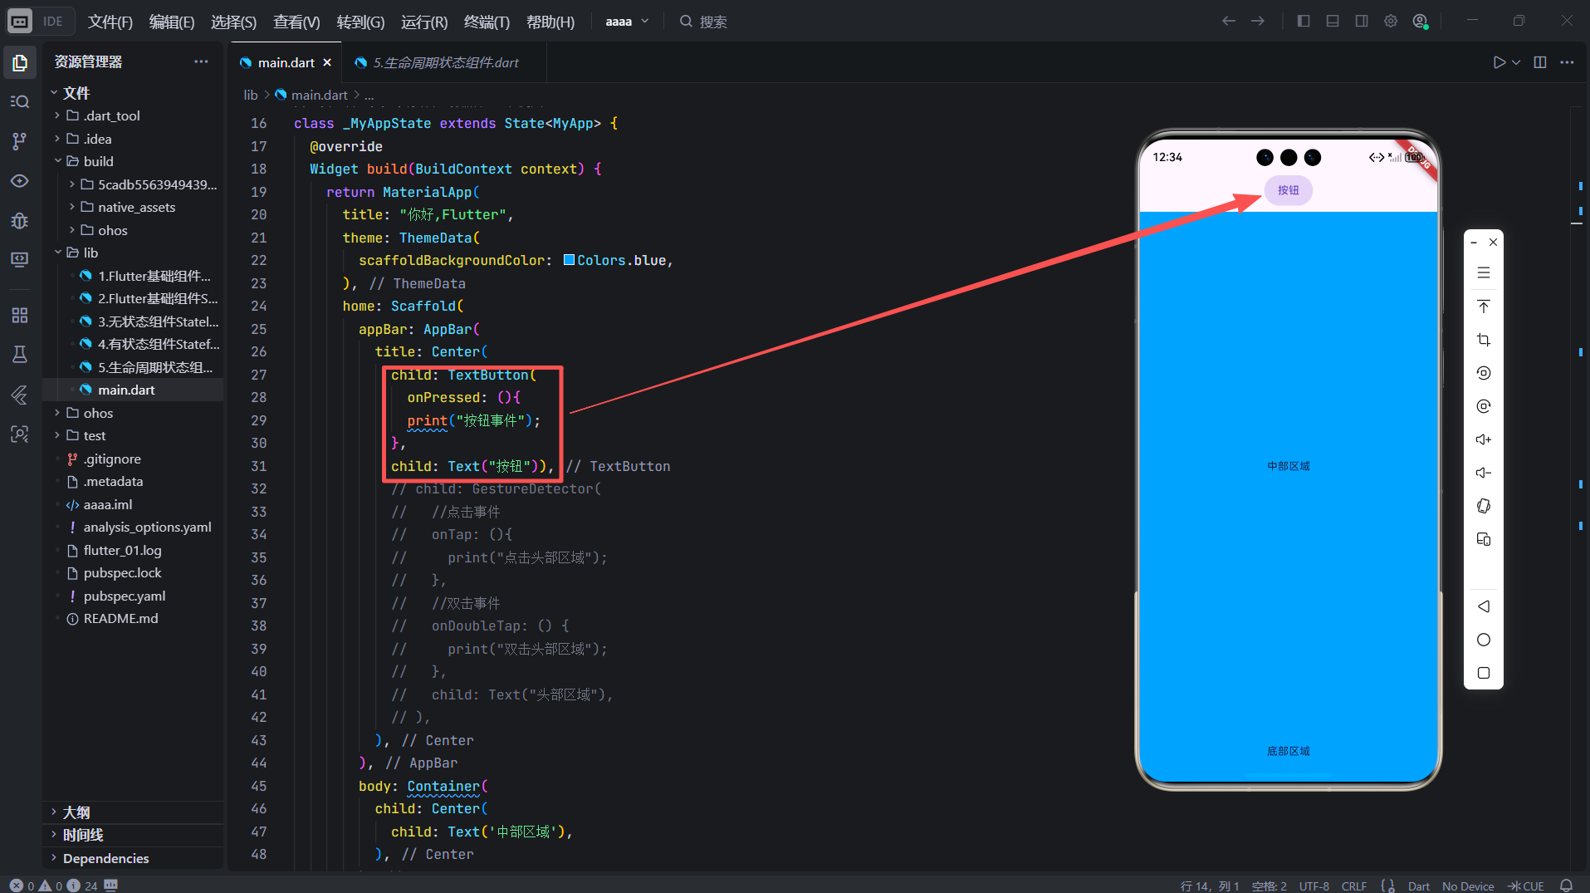1590x893 pixels.
Task: Click errors and warnings count in status bar
Action: click(x=53, y=886)
